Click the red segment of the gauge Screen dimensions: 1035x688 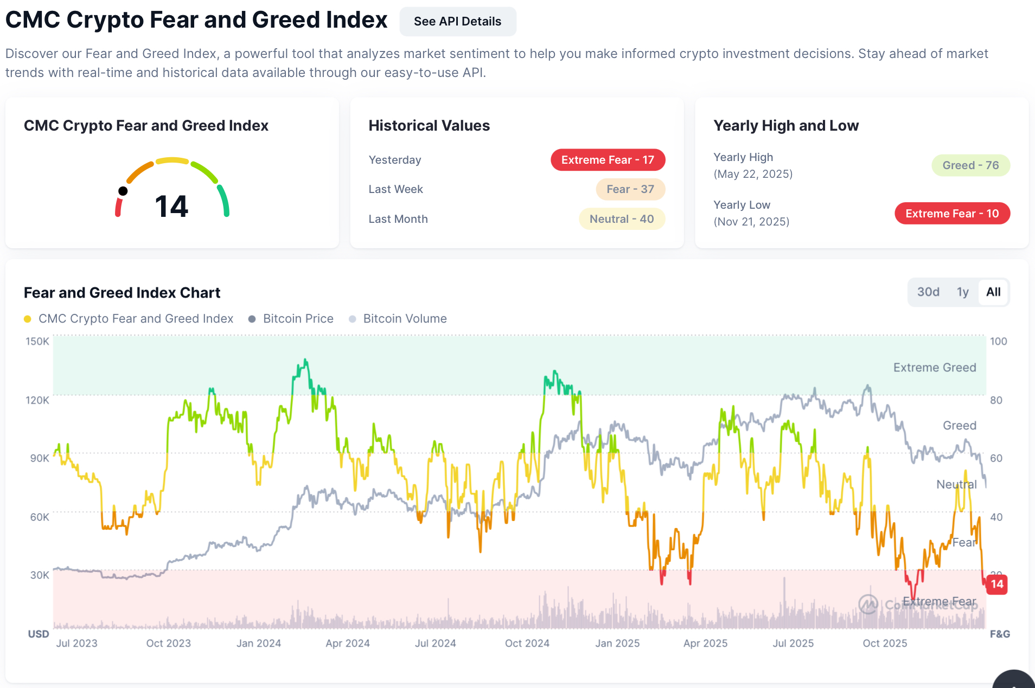tap(118, 208)
